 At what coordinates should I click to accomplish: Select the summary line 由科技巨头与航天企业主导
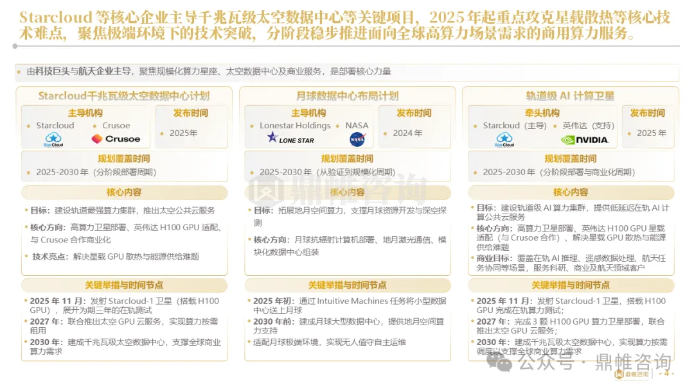[x=208, y=72]
